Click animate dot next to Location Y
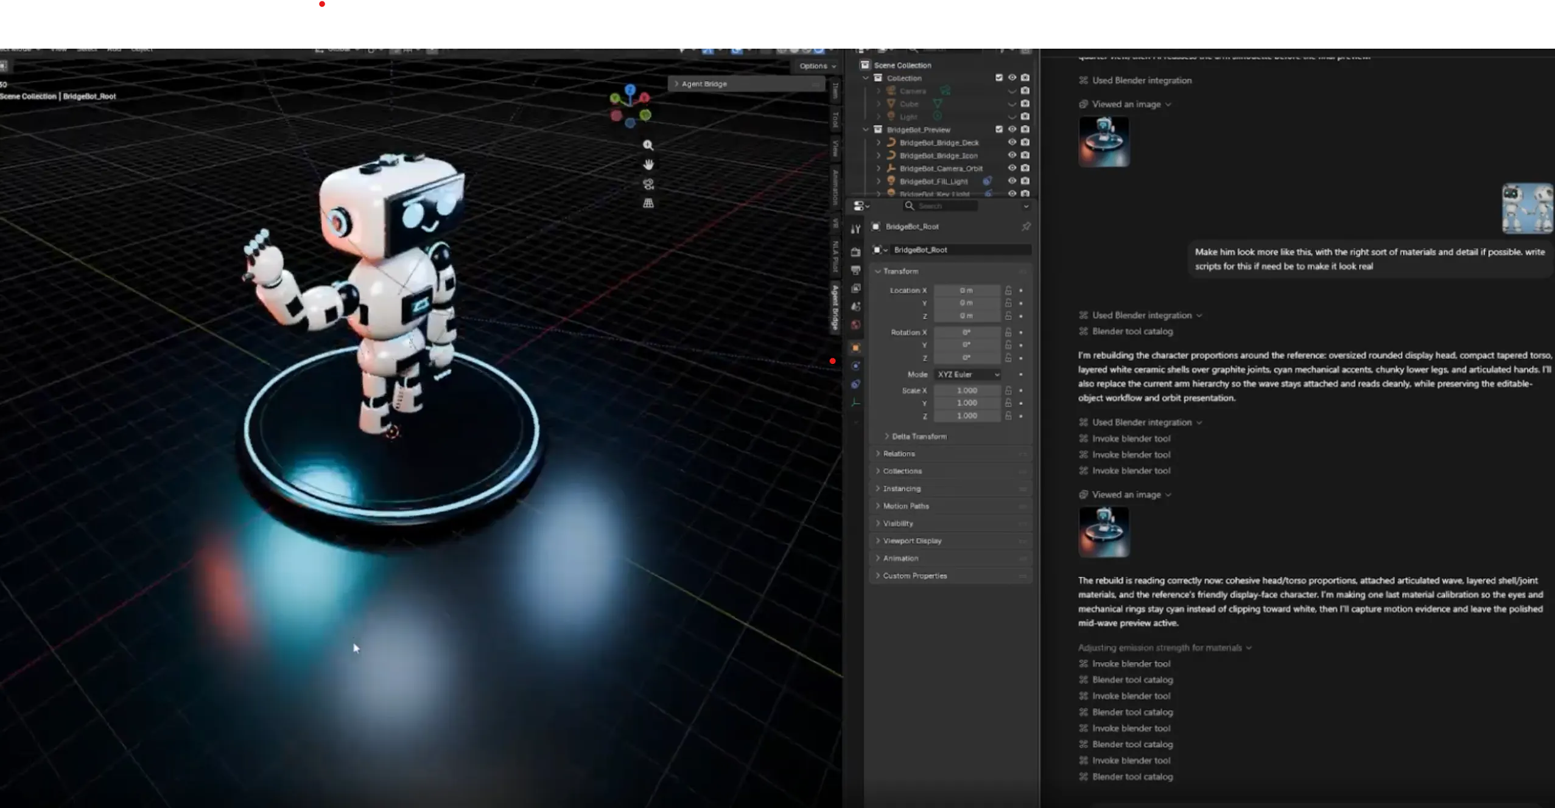The height and width of the screenshot is (808, 1555). (1021, 303)
